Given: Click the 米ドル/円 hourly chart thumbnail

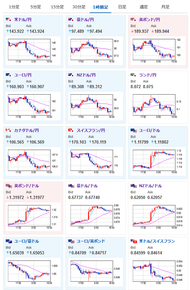Looking at the screenshot, I should click(x=33, y=51).
